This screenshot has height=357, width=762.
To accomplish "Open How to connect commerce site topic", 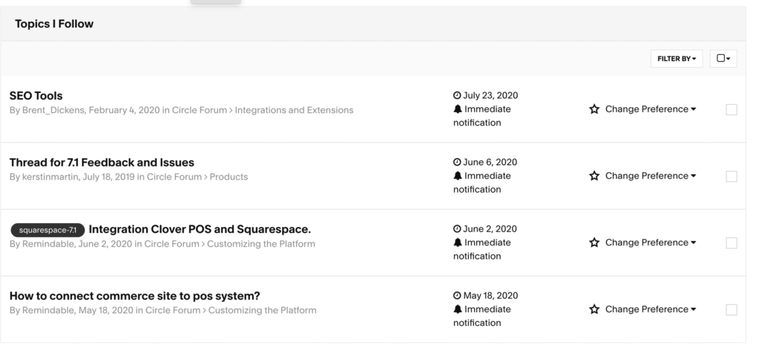I will coord(135,296).
